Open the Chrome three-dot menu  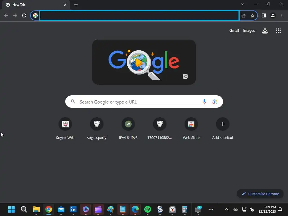pyautogui.click(x=282, y=16)
